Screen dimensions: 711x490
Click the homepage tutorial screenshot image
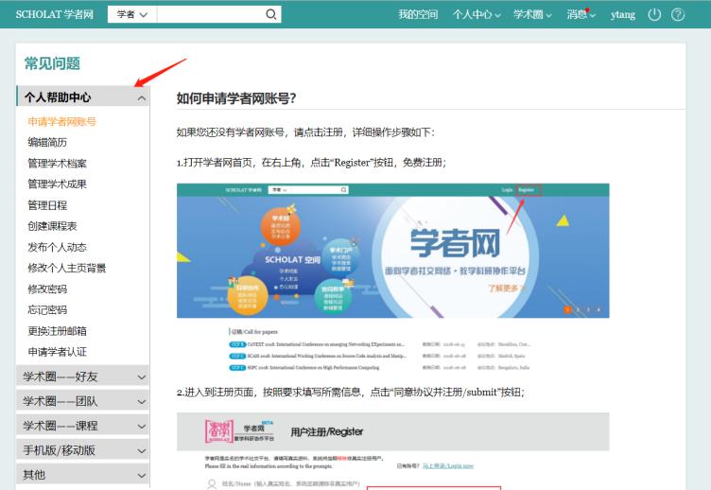point(392,278)
